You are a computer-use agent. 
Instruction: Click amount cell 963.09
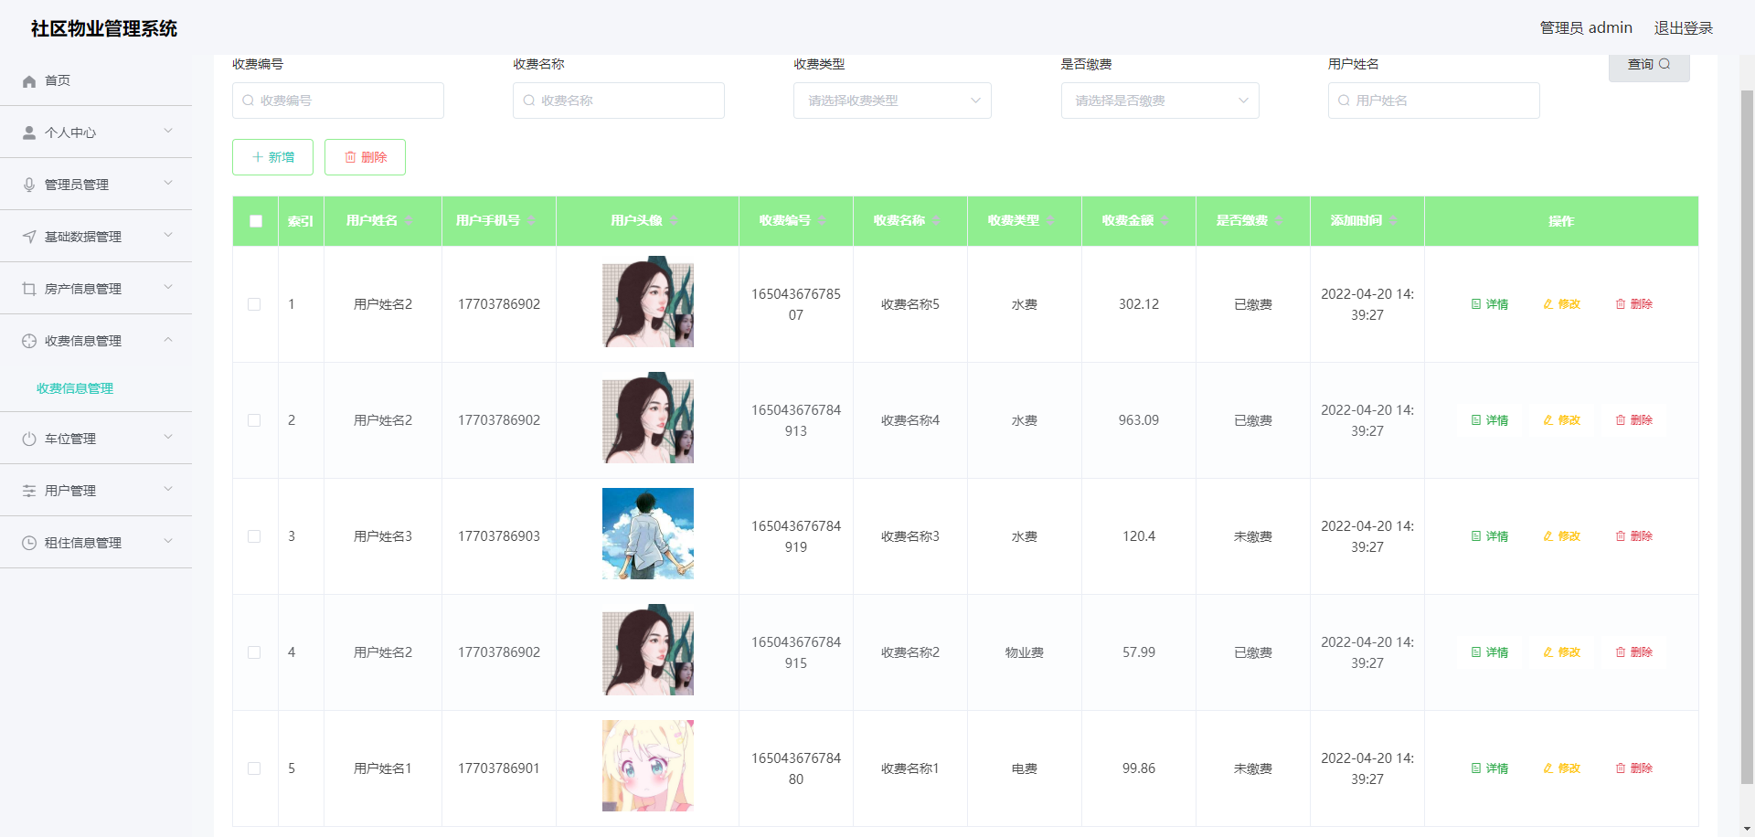pyautogui.click(x=1139, y=420)
